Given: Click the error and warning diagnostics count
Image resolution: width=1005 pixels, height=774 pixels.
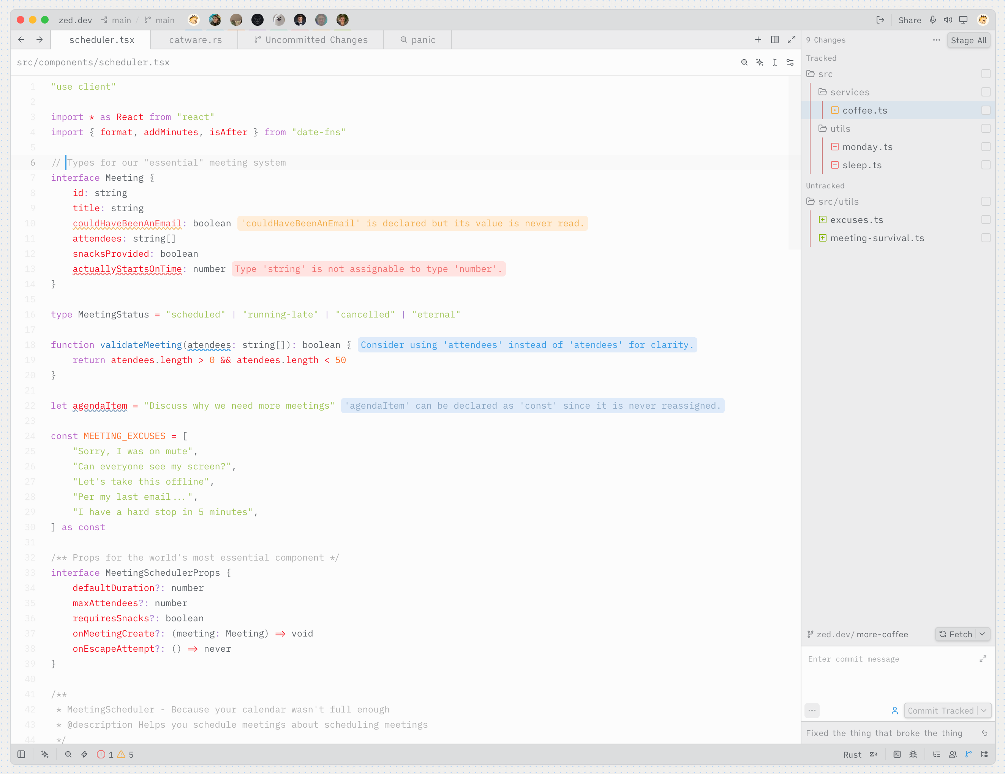Looking at the screenshot, I should (x=115, y=755).
